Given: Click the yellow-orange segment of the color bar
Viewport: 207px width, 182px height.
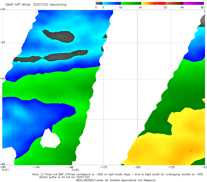Looking at the screenshot, I should (149, 3).
